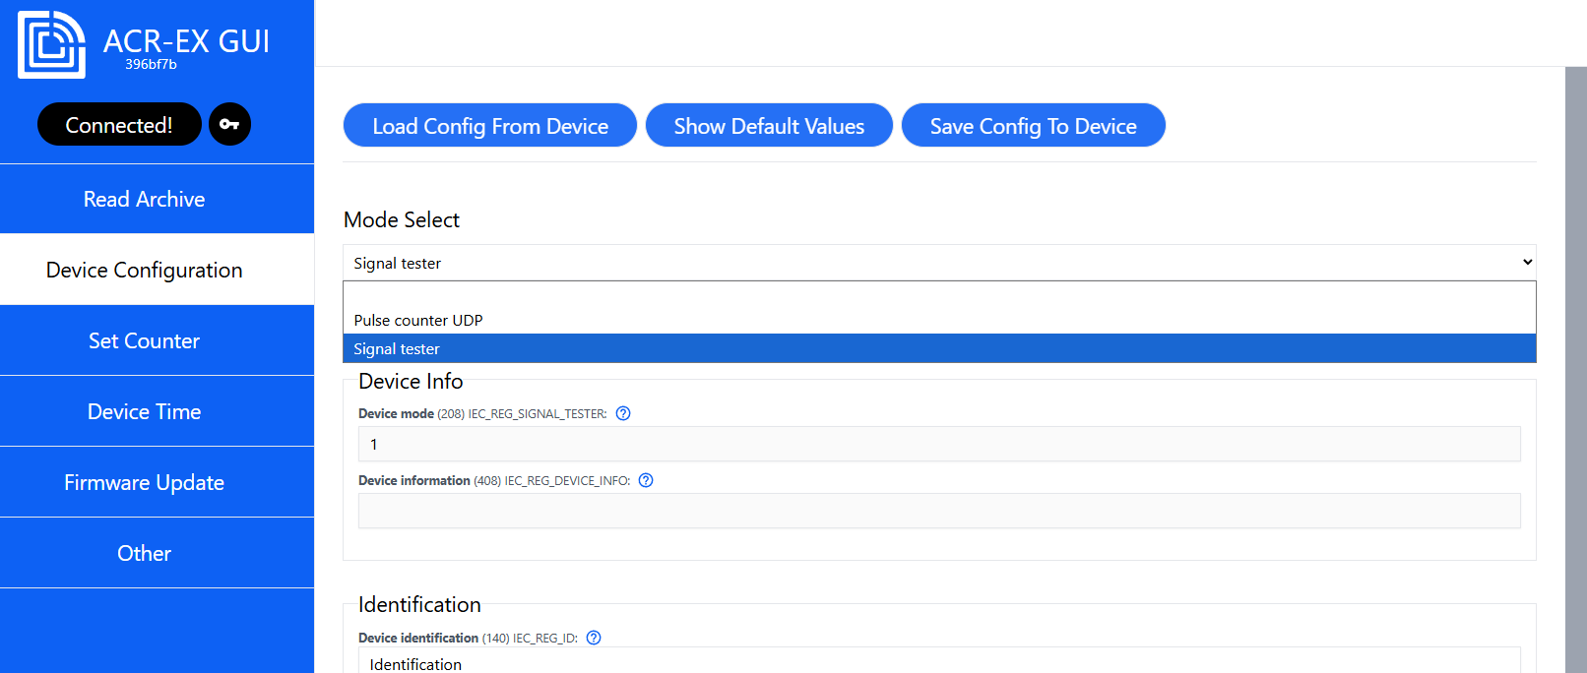Click the key icon button
Image resolution: width=1587 pixels, height=673 pixels.
tap(229, 124)
